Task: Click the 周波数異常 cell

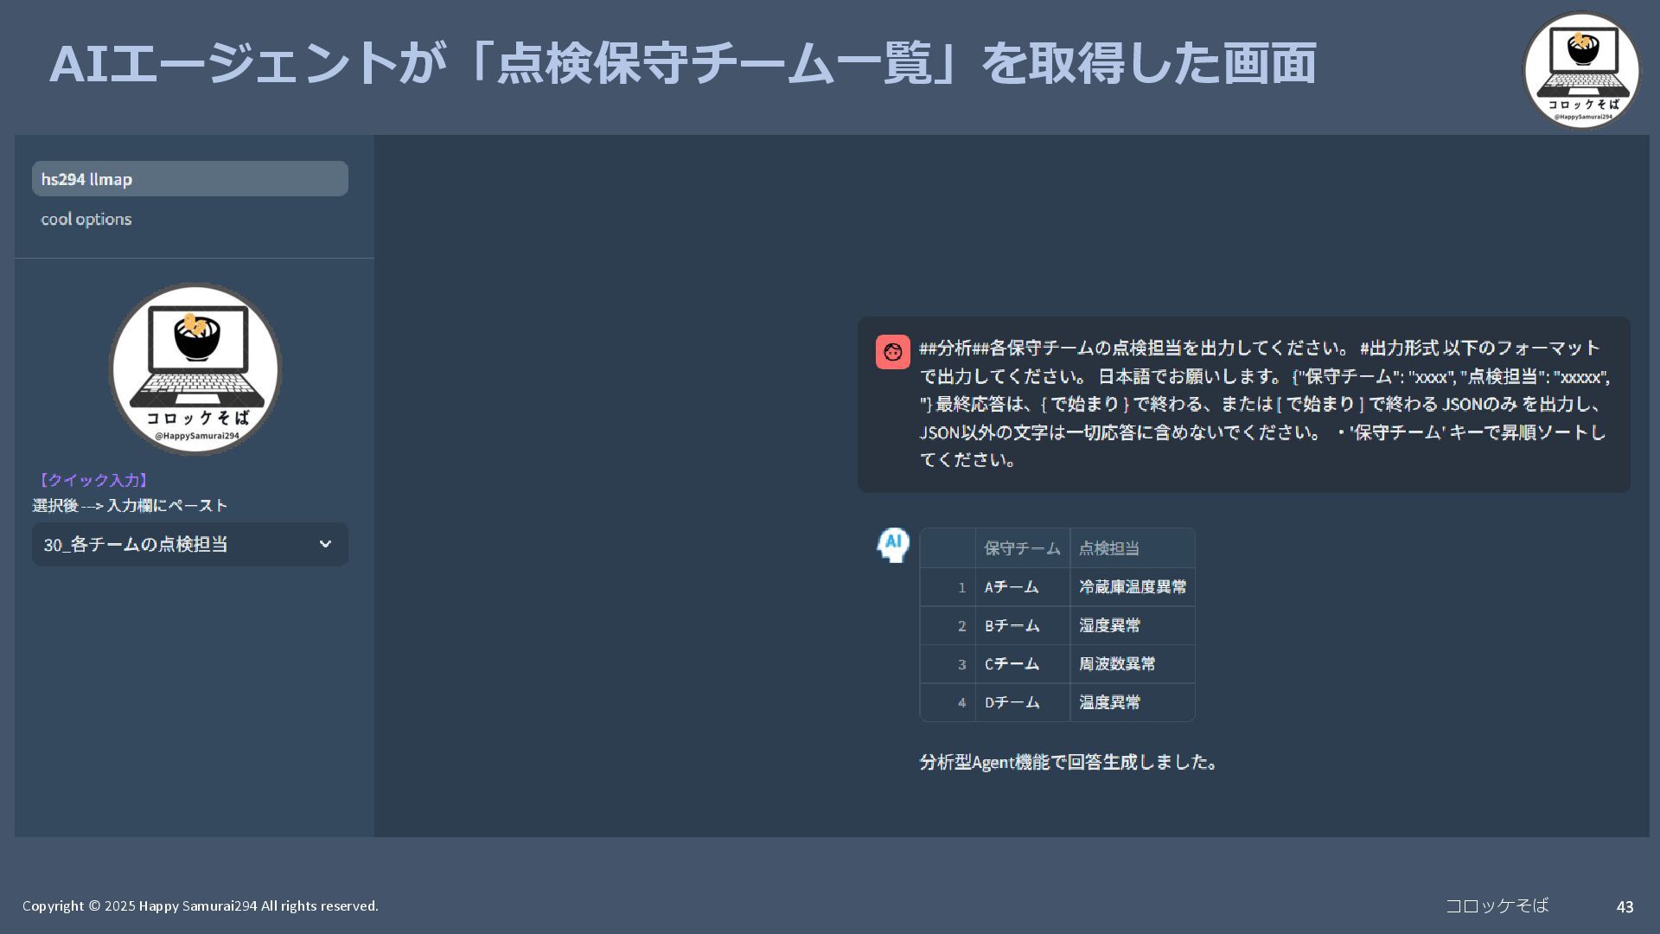Action: (1117, 664)
